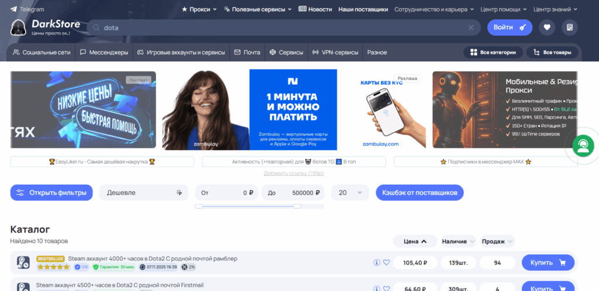The image size is (599, 291).
Task: Open EasyLiker.ru самая дешёвая накрутка link
Action: [x=102, y=162]
